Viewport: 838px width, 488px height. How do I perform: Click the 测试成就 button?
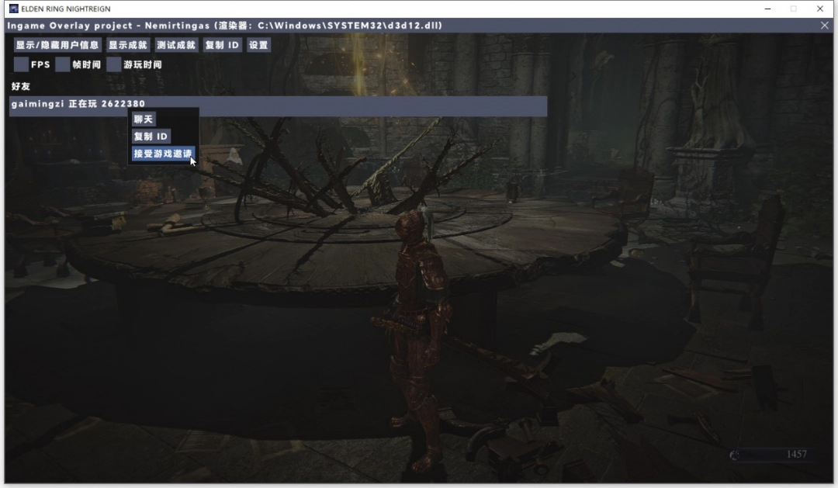176,45
